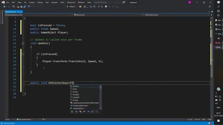Click the Windows Action Center icon
The height and width of the screenshot is (125, 223).
(x=218, y=121)
